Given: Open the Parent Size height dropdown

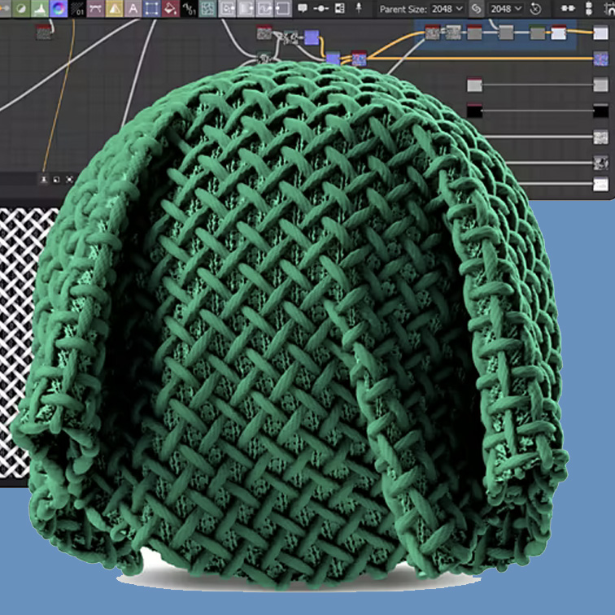Looking at the screenshot, I should coord(505,9).
